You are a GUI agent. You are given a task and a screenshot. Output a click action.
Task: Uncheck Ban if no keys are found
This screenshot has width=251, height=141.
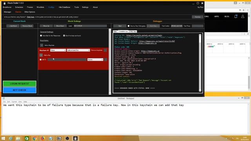(x=64, y=36)
